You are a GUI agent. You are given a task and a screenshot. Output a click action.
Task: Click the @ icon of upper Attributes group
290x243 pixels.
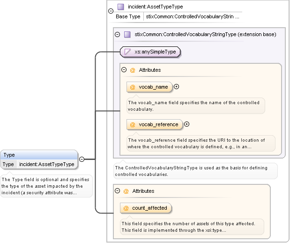click(133, 70)
